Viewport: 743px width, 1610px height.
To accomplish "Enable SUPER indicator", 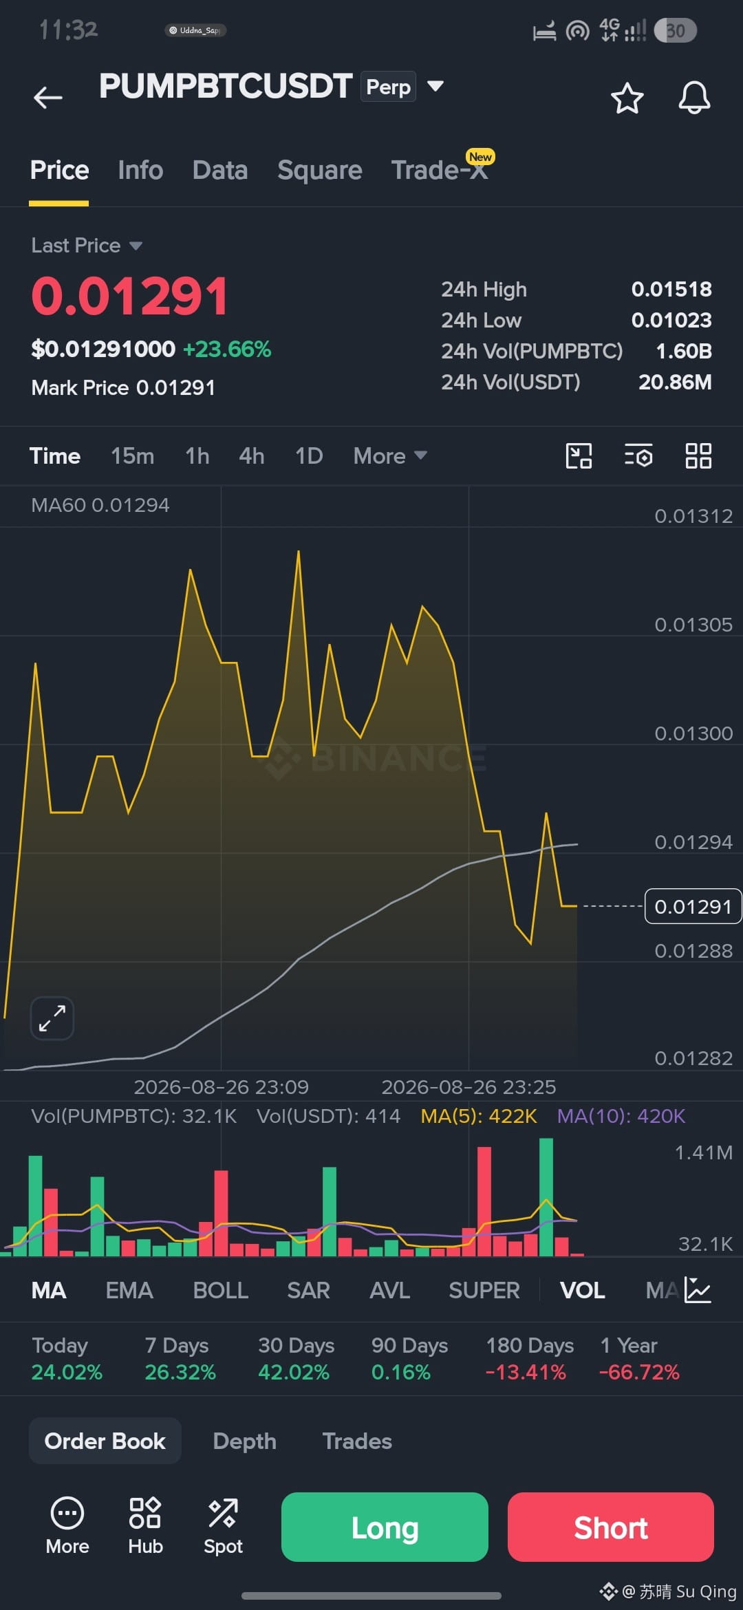I will pos(484,1290).
